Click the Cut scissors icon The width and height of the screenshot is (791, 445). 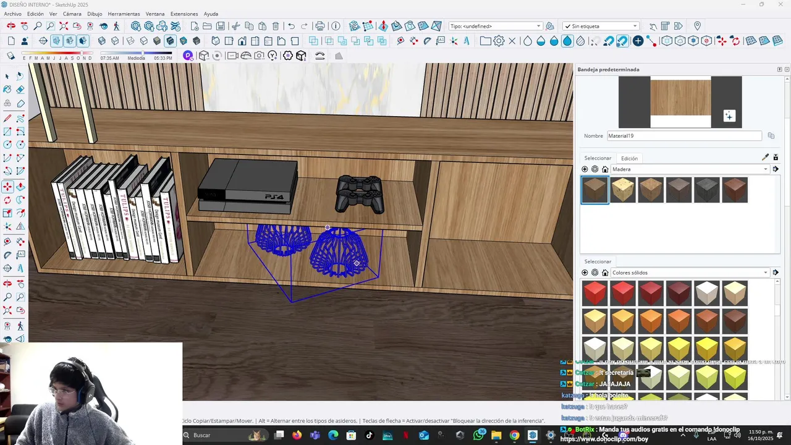click(235, 26)
